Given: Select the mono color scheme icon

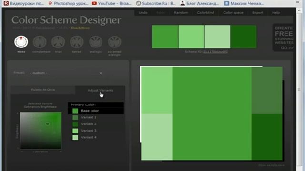Looking at the screenshot, I should pyautogui.click(x=21, y=42).
